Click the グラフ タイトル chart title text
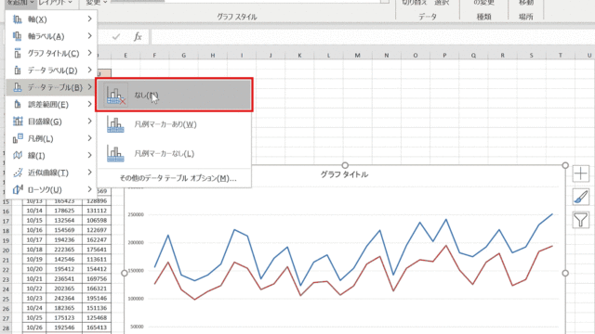The width and height of the screenshot is (595, 334). pyautogui.click(x=344, y=174)
